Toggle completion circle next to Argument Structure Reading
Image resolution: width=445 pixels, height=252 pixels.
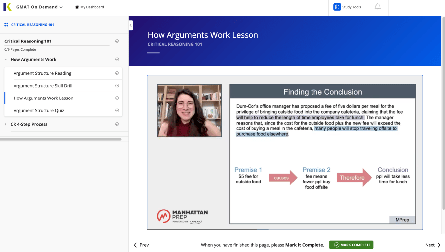[117, 73]
